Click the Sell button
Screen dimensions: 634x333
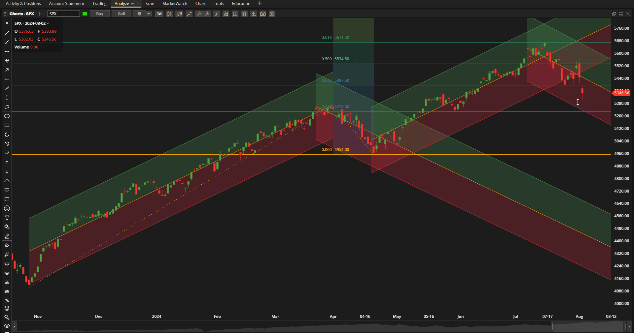tap(122, 14)
